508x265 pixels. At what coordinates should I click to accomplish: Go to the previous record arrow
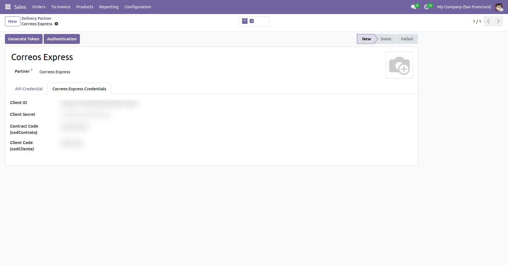(x=489, y=21)
